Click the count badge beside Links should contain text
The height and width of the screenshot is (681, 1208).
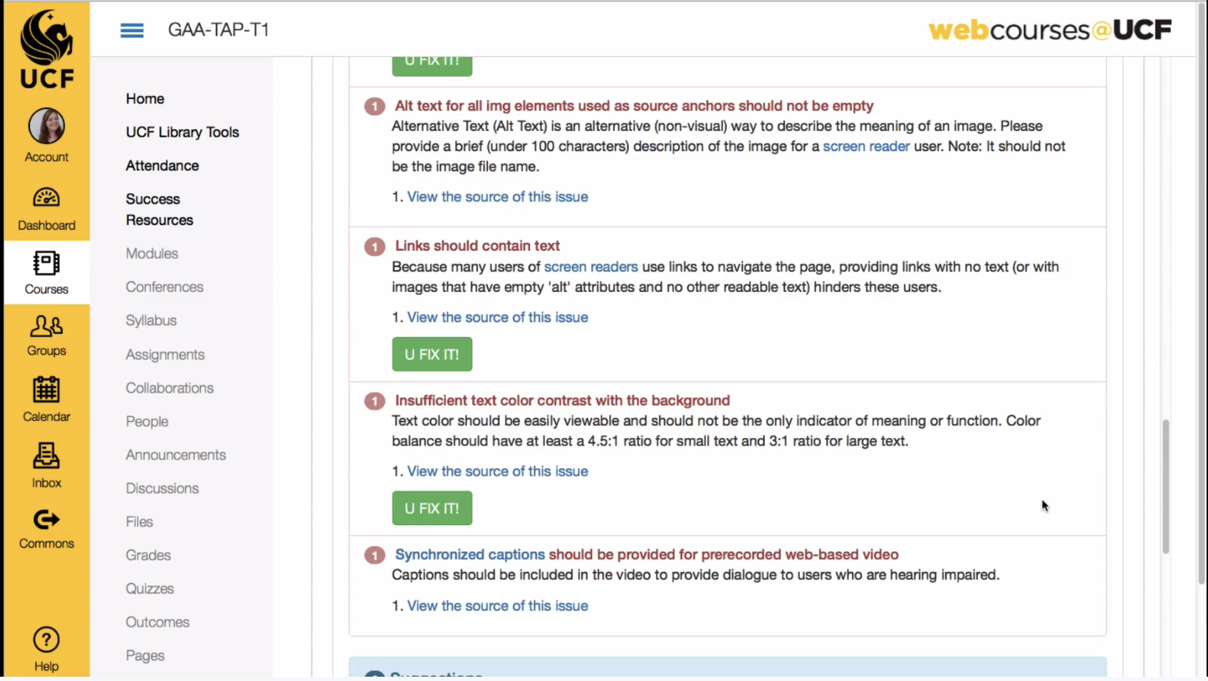(375, 247)
